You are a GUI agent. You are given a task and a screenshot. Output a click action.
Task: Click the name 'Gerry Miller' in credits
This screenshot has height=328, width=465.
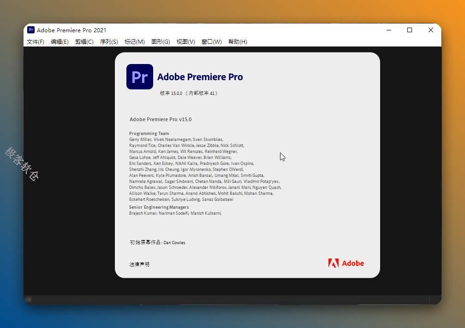[140, 140]
